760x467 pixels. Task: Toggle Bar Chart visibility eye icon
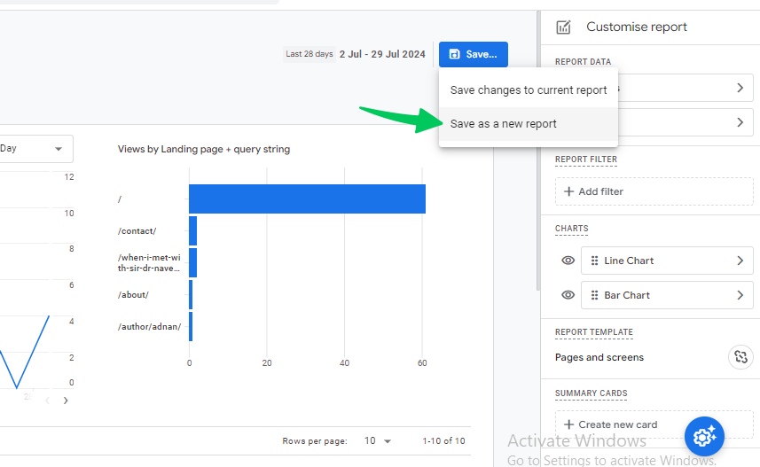568,295
